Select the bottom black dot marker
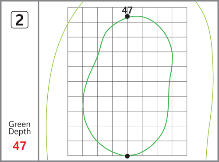 click(127, 156)
